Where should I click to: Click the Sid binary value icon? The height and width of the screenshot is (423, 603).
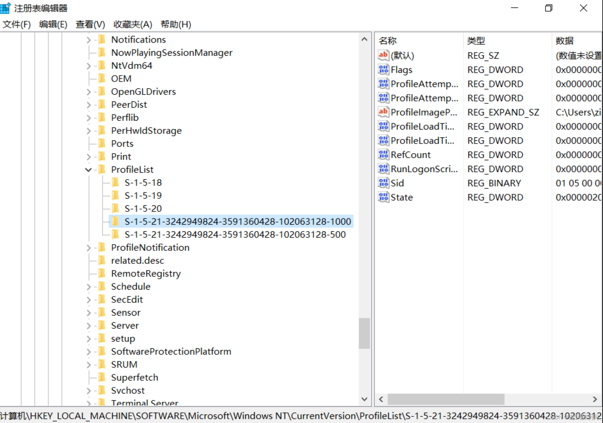[383, 183]
